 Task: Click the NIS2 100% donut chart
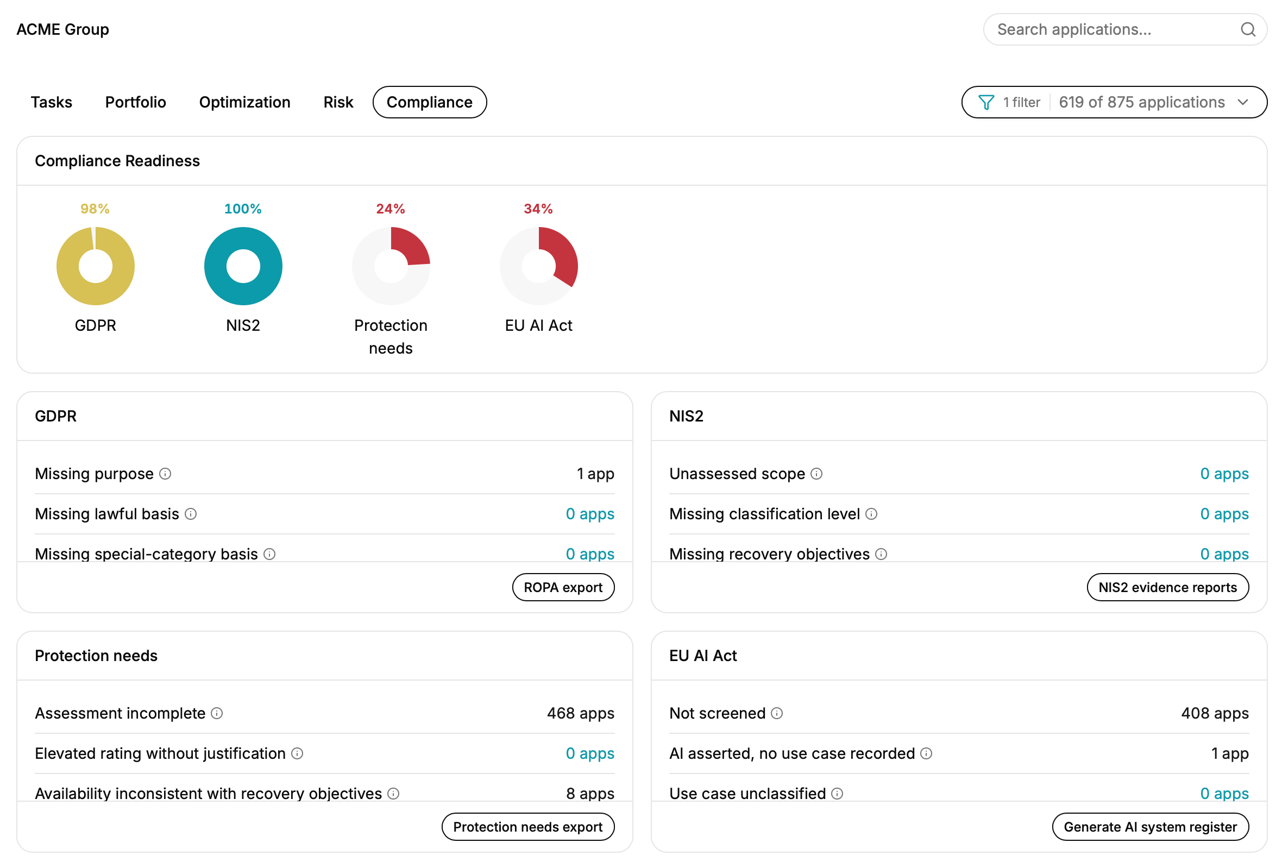click(x=243, y=266)
